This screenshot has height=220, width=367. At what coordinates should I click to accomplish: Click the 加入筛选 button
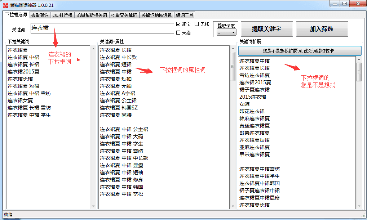pos(322,29)
